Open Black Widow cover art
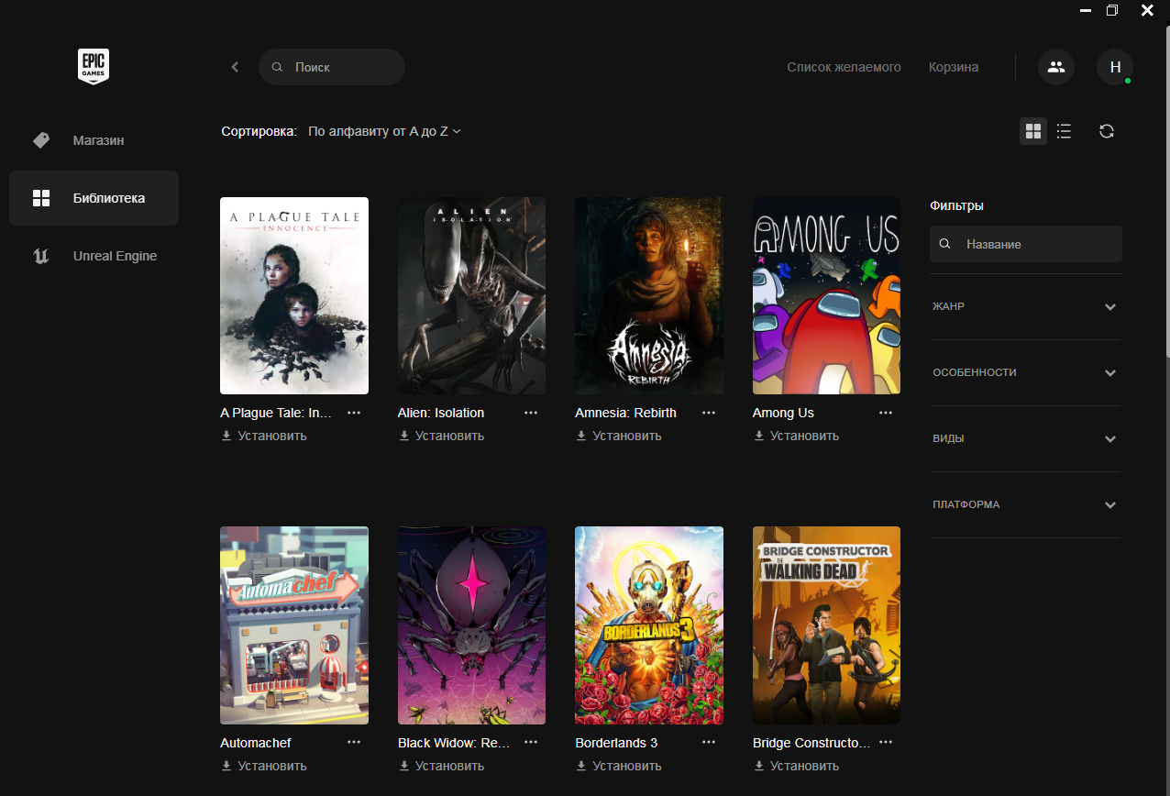The height and width of the screenshot is (796, 1170). pyautogui.click(x=471, y=625)
